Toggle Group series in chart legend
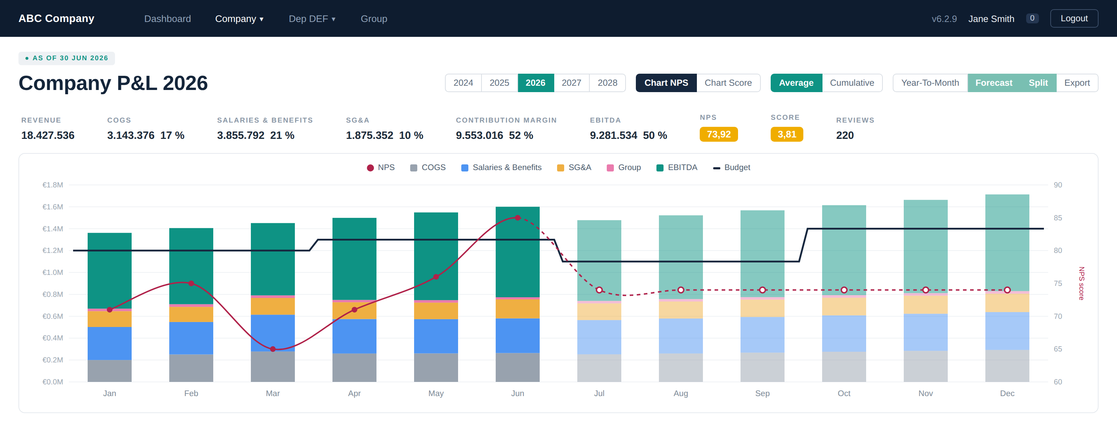This screenshot has height=423, width=1117. pos(624,168)
